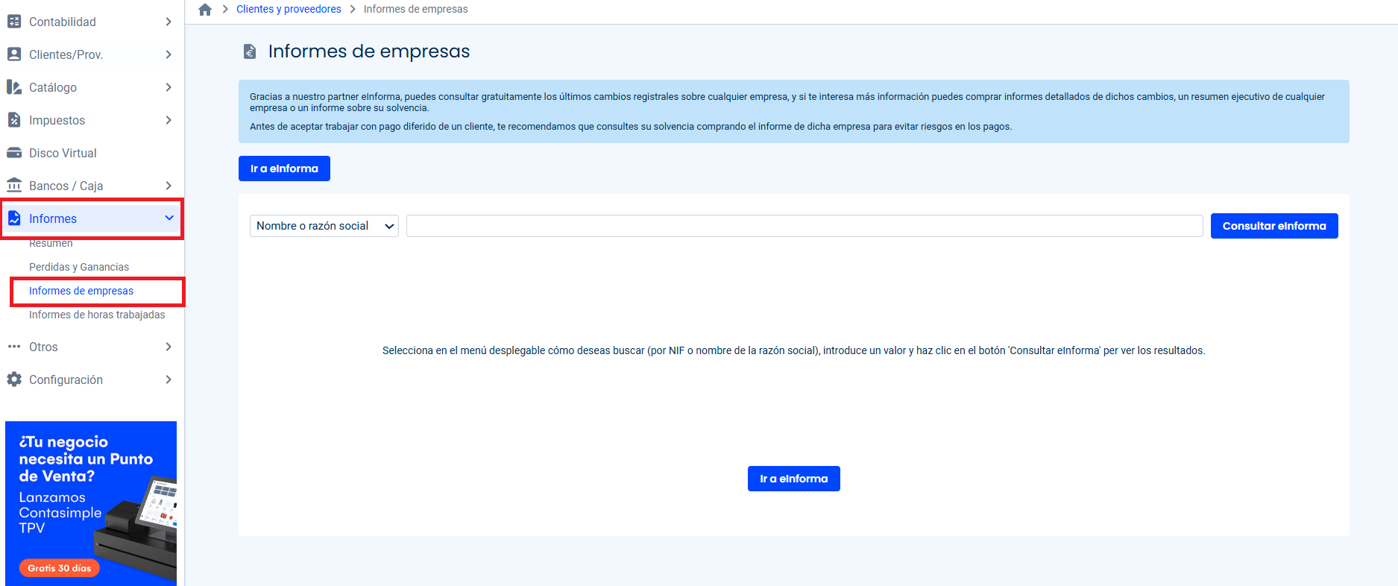Select Perdidas y Ganancias submenu

pos(79,267)
